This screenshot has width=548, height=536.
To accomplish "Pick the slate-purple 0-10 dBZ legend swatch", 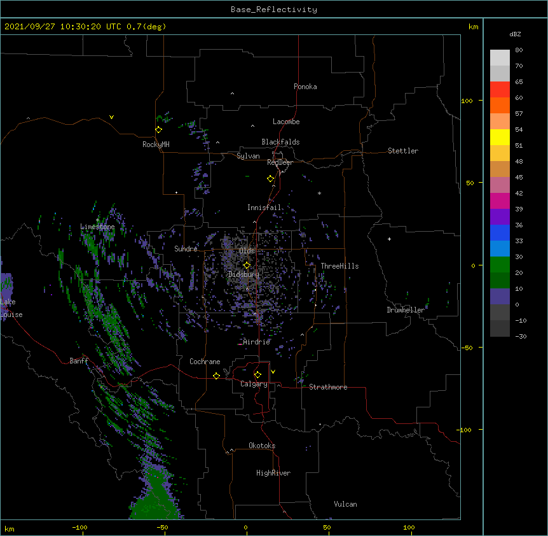I will [x=500, y=297].
